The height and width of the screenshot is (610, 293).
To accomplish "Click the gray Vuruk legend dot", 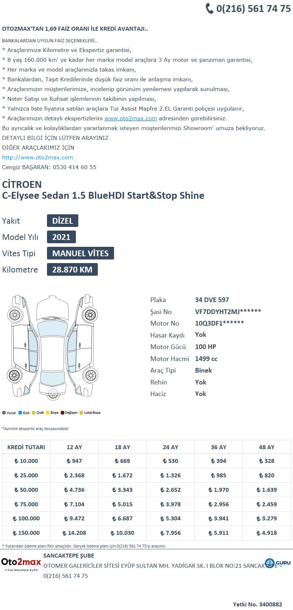I will coord(4,413).
